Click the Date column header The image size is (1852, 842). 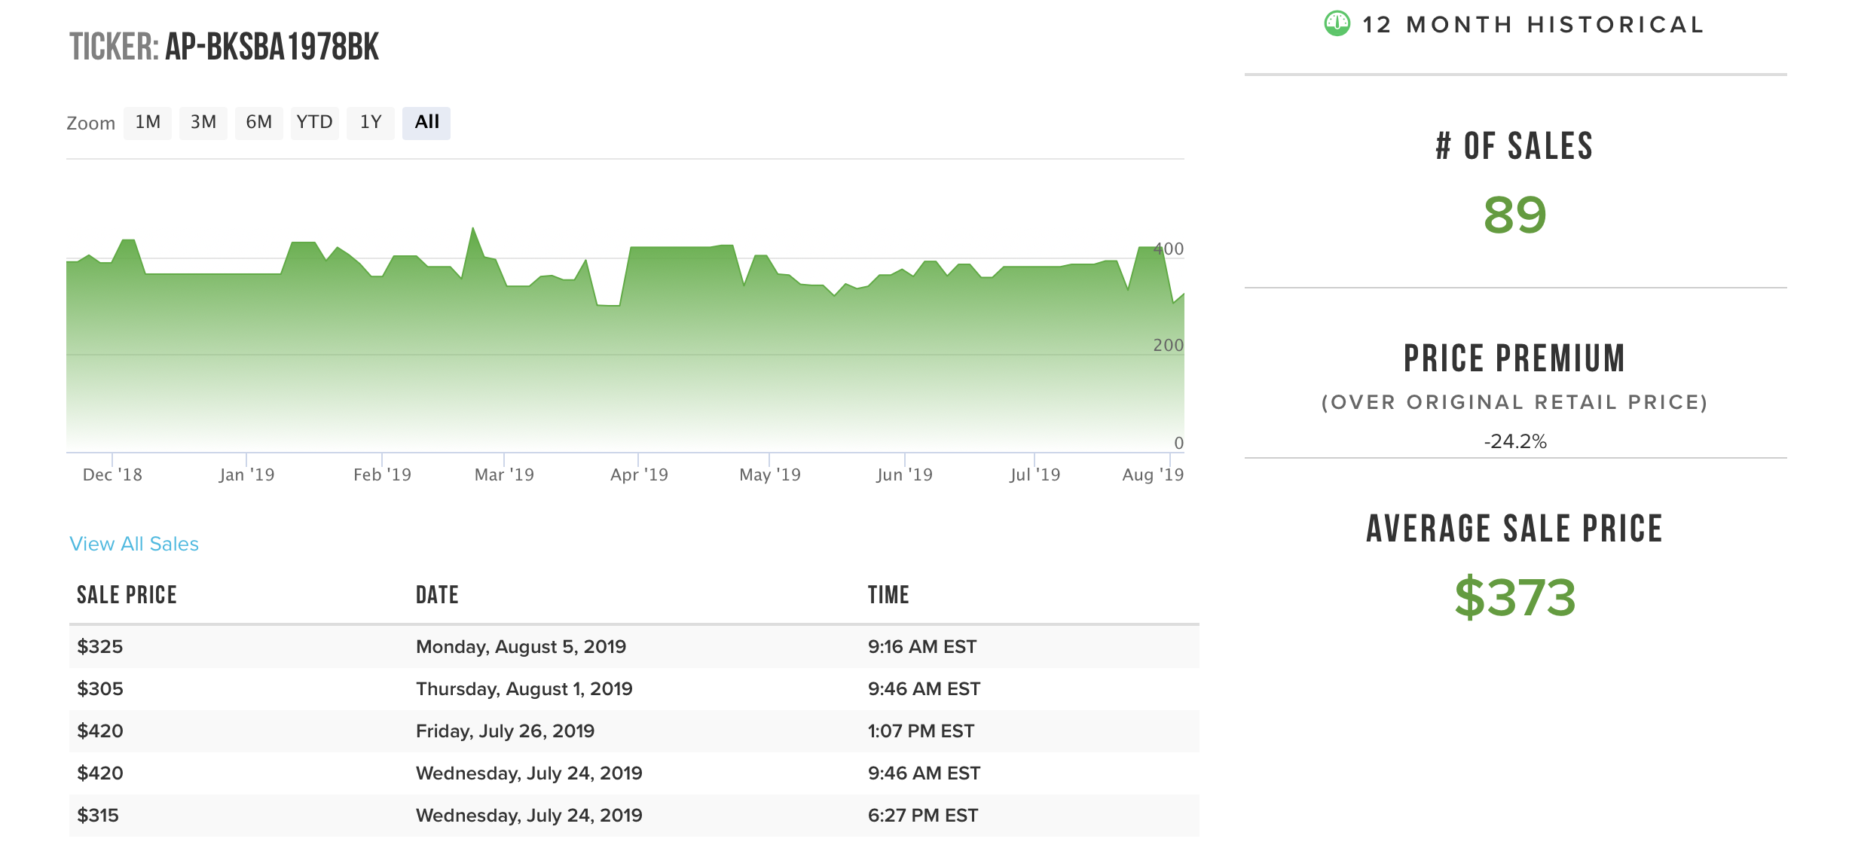[437, 595]
